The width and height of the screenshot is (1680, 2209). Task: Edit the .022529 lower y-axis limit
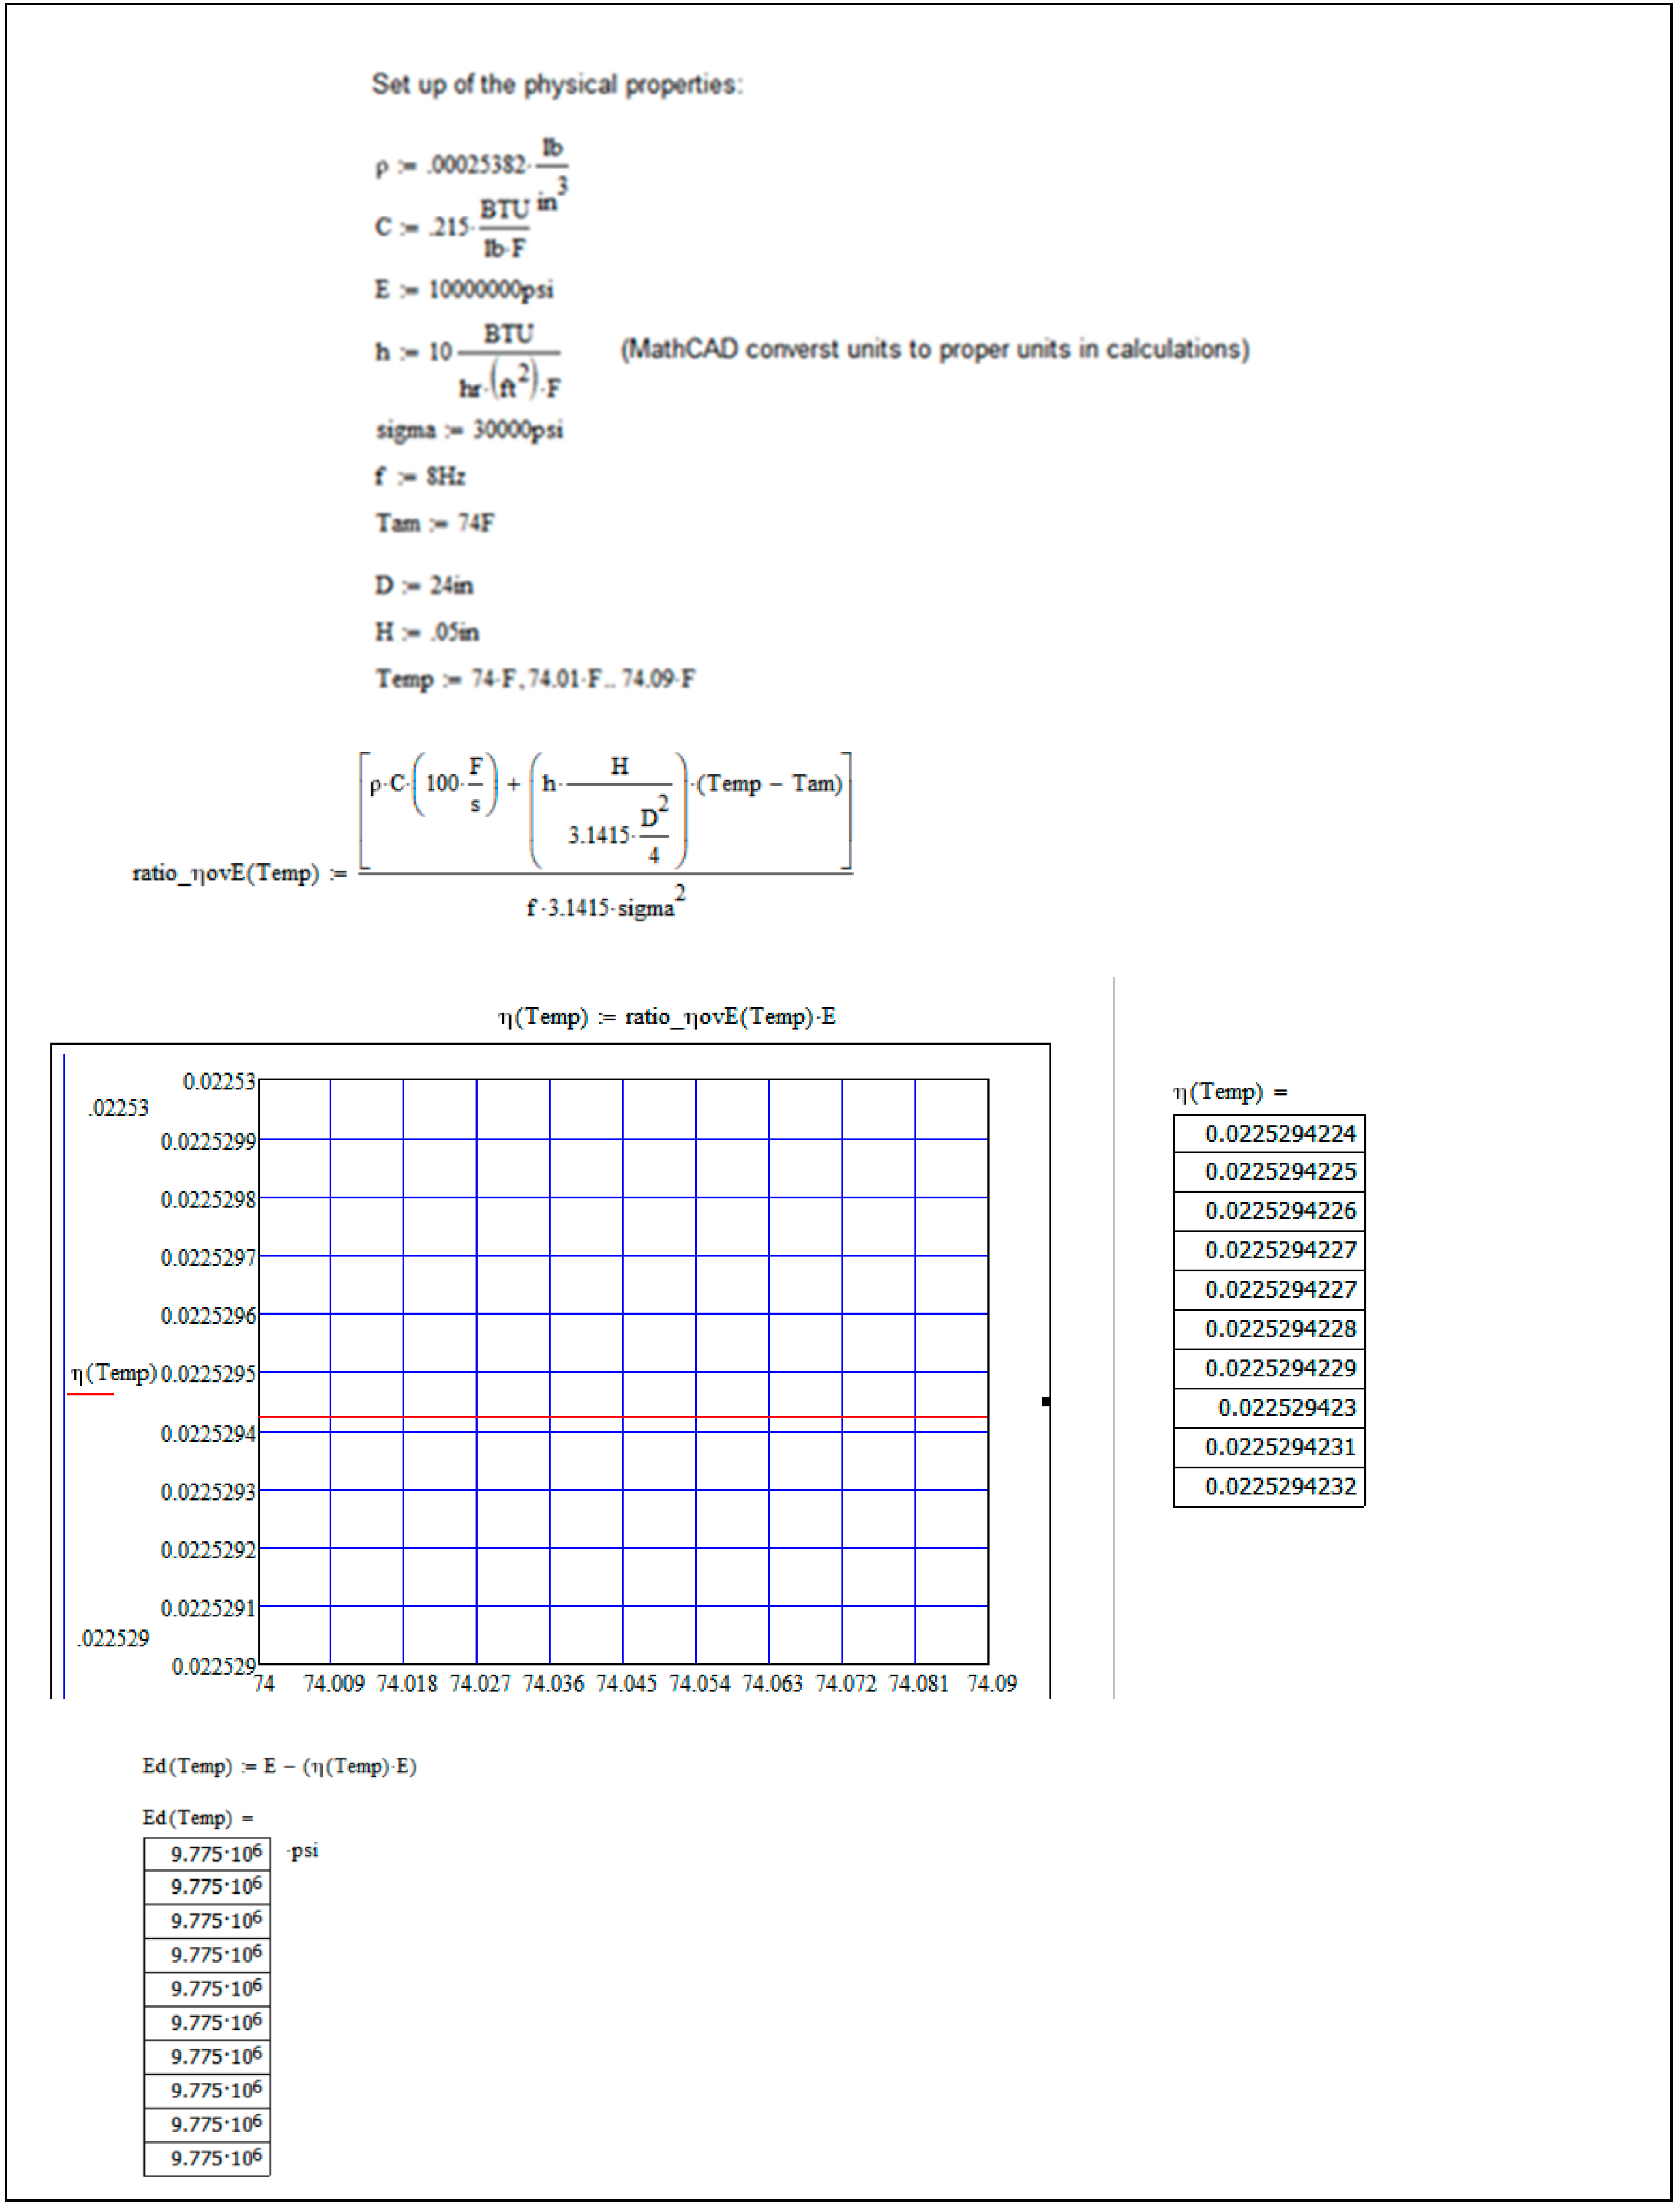[114, 1639]
